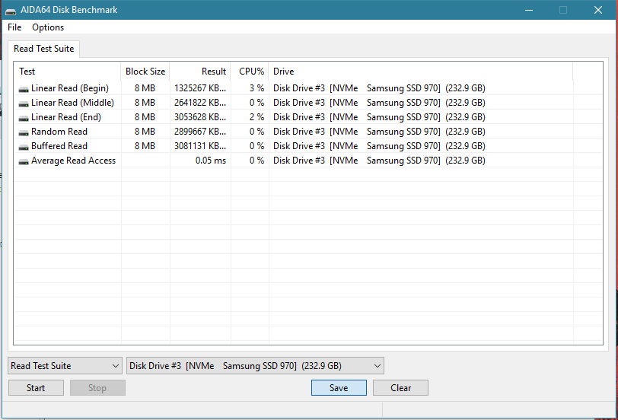Select the Average Read Access row label

(73, 161)
